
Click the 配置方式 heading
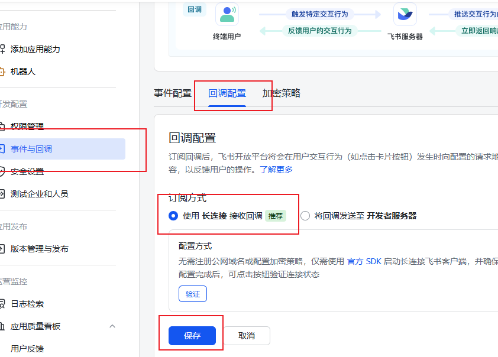[195, 246]
